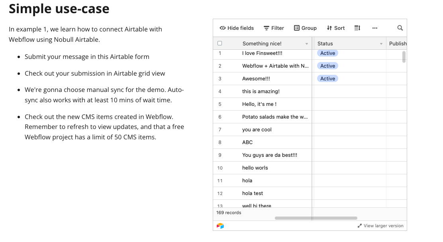Image resolution: width=443 pixels, height=242 pixels.
Task: Select the Active badge in row 2
Action: [327, 66]
